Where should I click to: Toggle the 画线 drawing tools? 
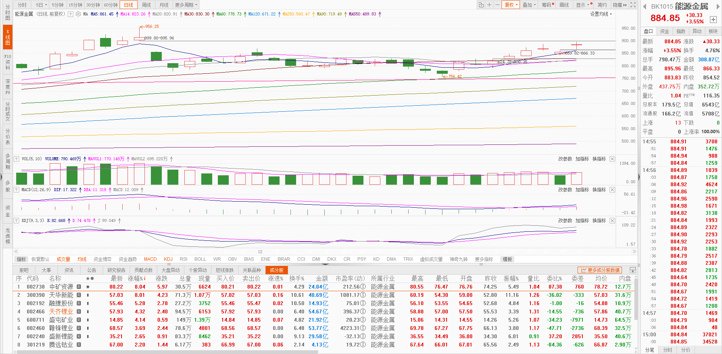564,5
